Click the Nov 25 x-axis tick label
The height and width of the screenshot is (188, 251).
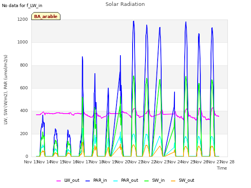click(188, 162)
